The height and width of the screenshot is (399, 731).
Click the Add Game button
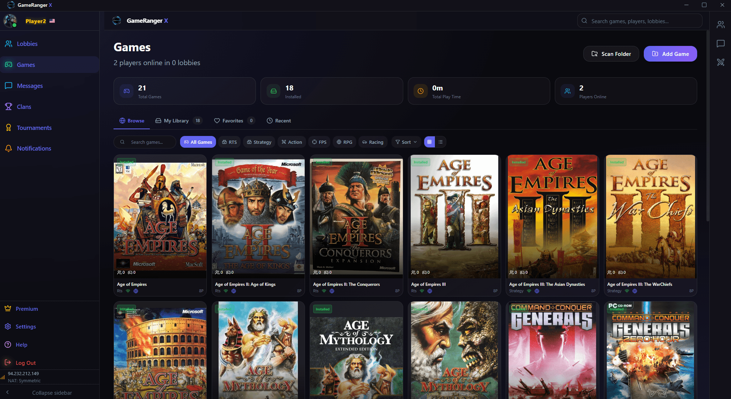point(670,54)
